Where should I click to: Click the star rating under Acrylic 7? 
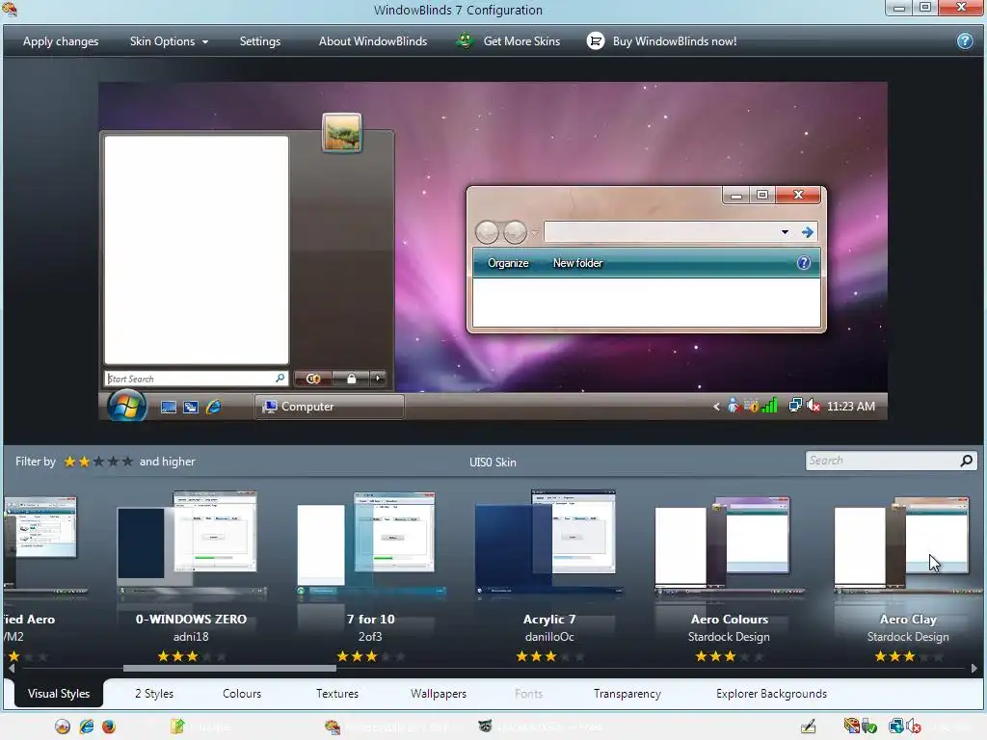550,656
